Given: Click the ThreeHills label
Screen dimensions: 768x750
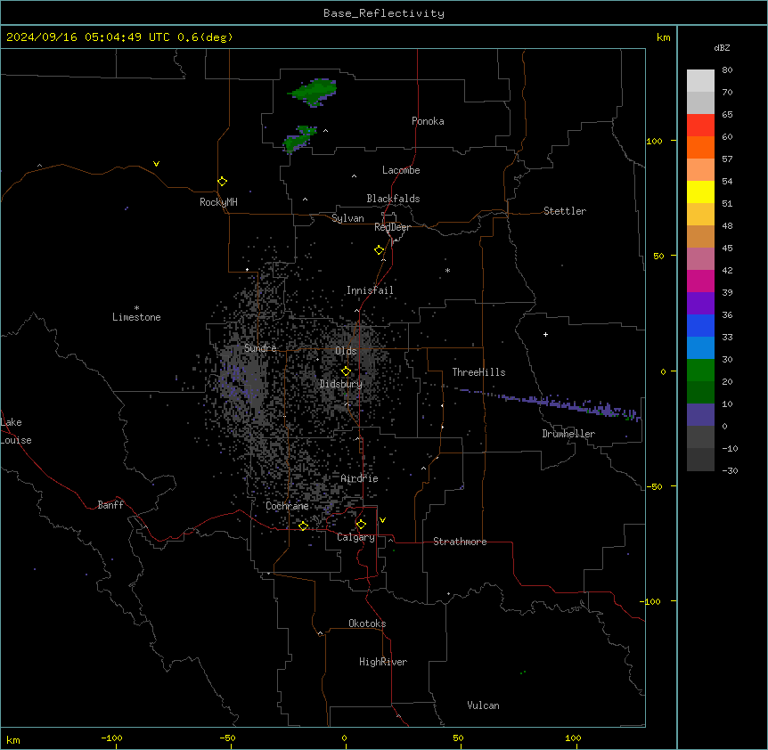Looking at the screenshot, I should coord(478,372).
